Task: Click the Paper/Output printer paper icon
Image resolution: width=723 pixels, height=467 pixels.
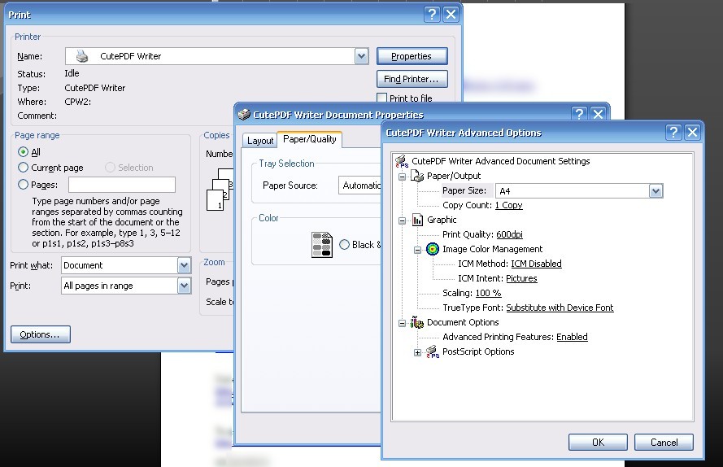Action: tap(417, 176)
